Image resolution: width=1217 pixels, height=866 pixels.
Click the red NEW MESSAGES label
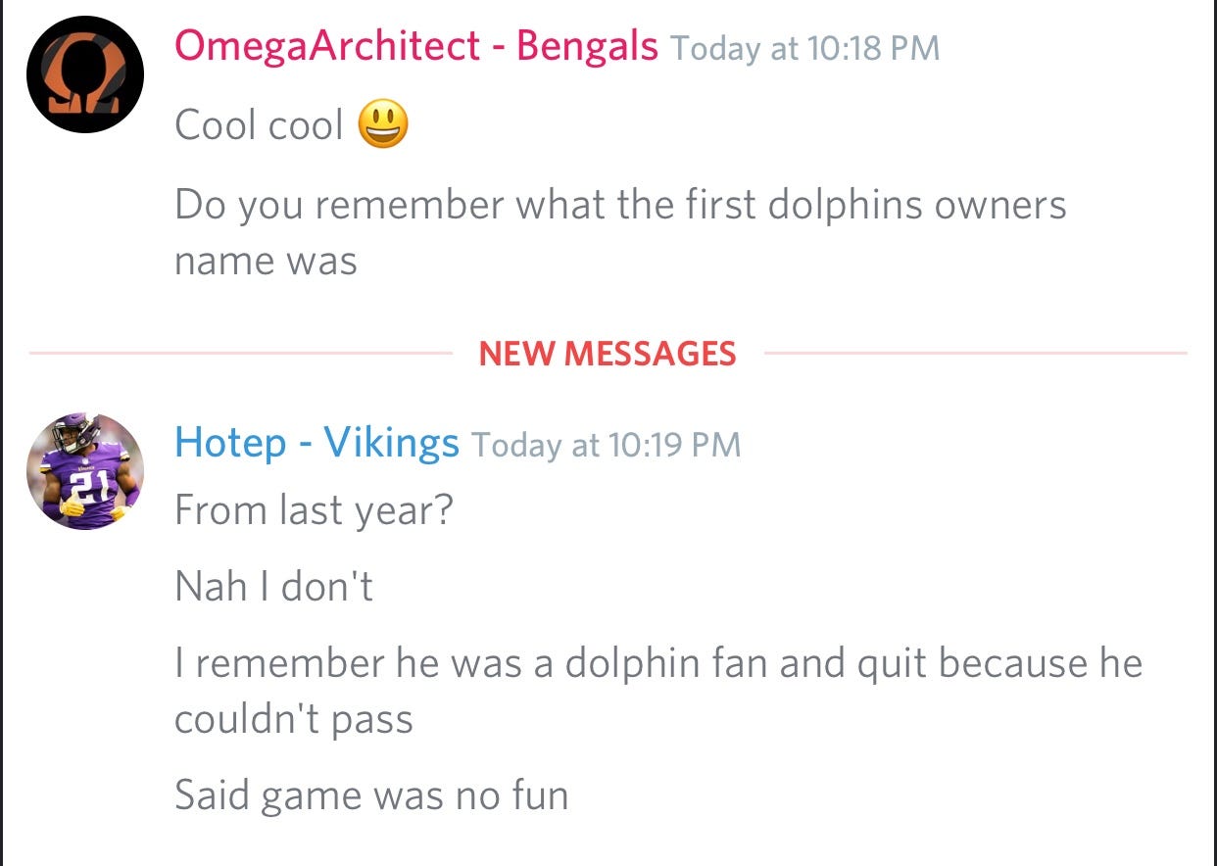point(608,353)
